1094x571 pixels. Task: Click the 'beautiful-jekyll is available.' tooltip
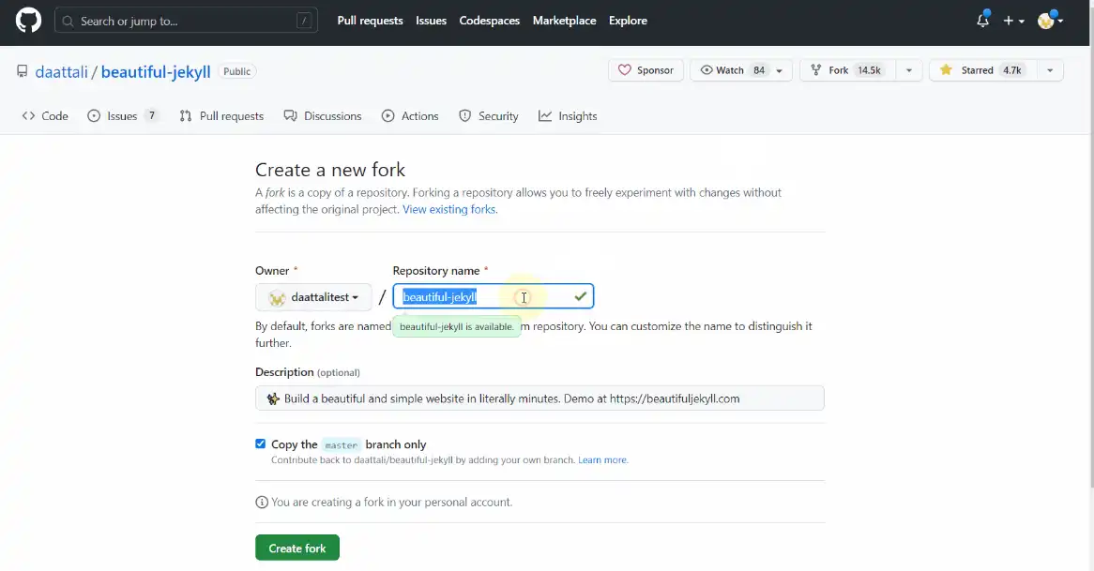click(x=457, y=326)
